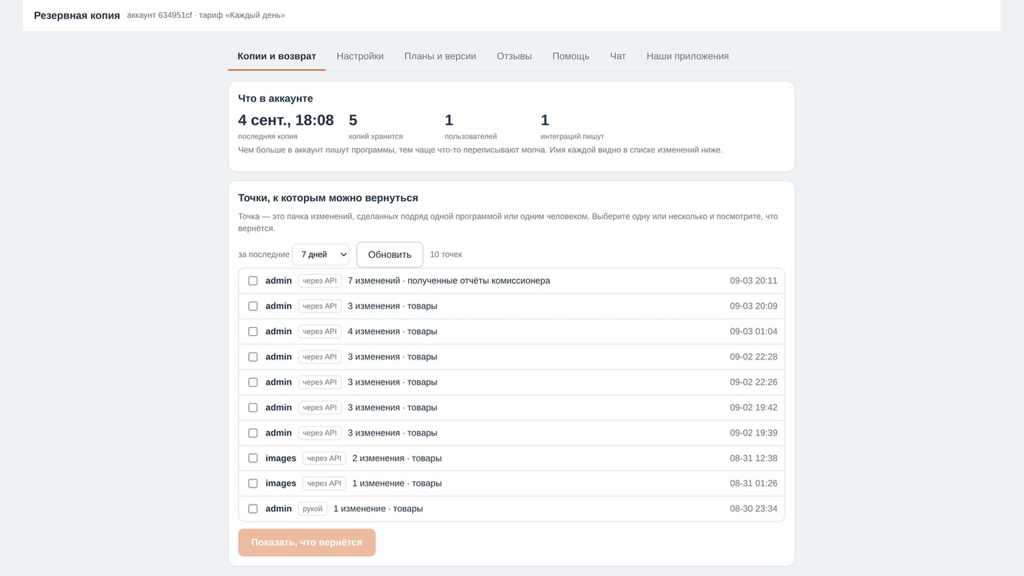
Task: Click the «рукой» badge
Action: click(313, 509)
